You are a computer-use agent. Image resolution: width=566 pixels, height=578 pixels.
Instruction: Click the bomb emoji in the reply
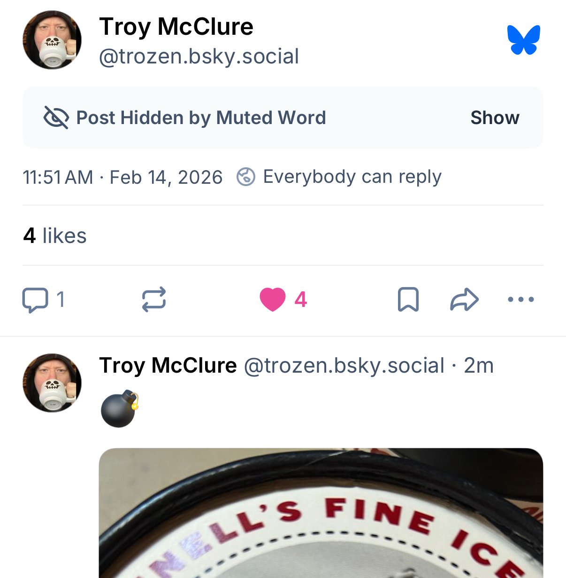coord(120,408)
